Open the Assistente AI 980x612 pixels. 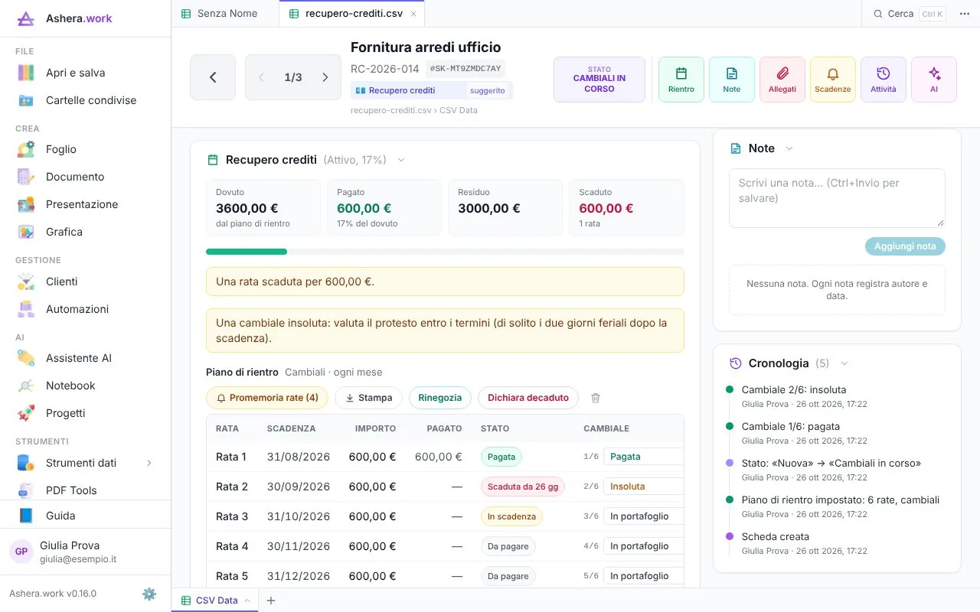[x=85, y=358]
